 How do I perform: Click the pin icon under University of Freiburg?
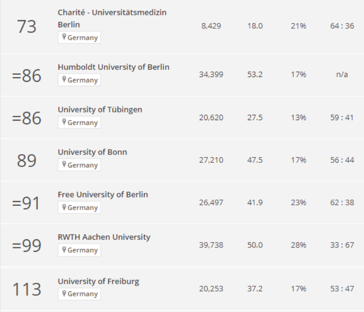[64, 293]
